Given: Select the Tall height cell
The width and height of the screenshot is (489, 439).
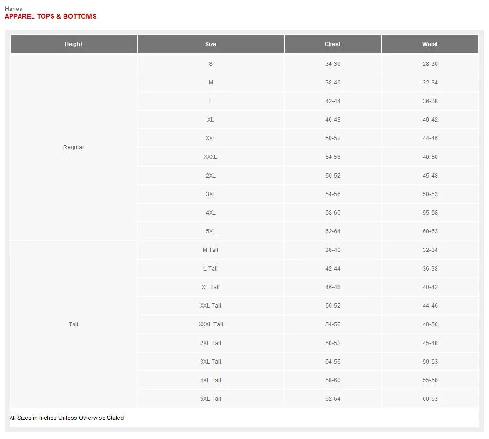Looking at the screenshot, I should [74, 324].
